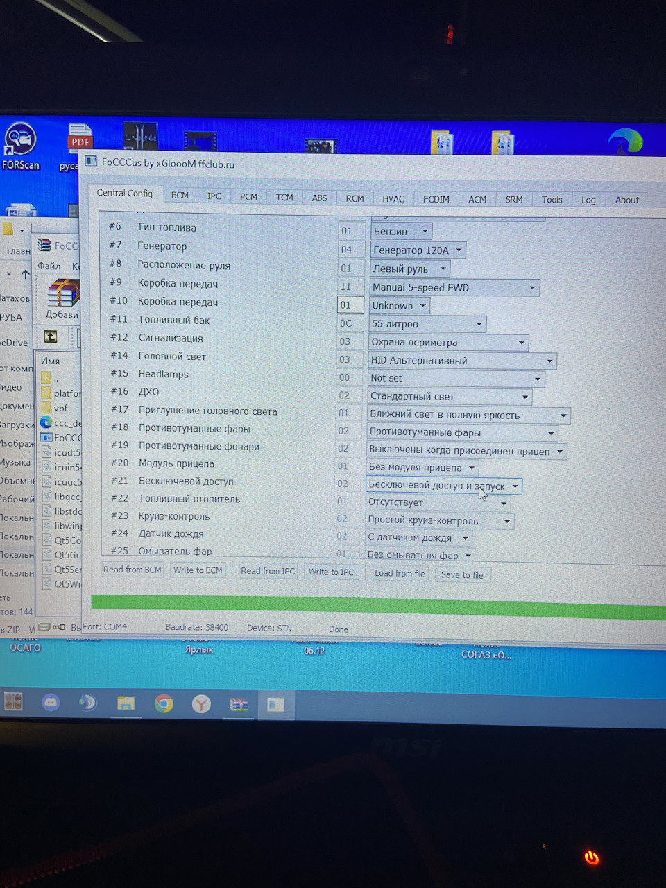Switch to WinRAR in the taskbar
Screen dimensions: 666x888
(239, 705)
